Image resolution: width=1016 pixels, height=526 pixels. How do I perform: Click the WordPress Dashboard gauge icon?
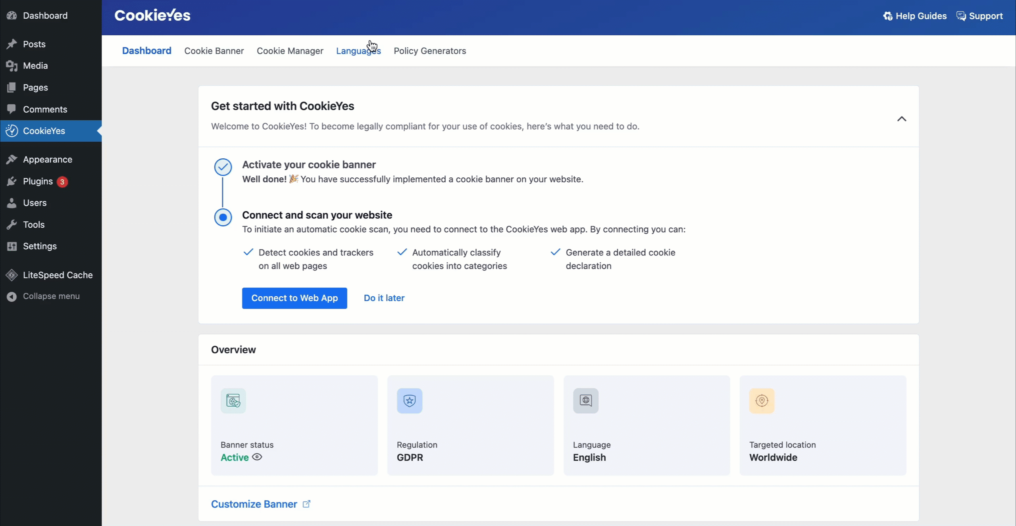pyautogui.click(x=12, y=15)
